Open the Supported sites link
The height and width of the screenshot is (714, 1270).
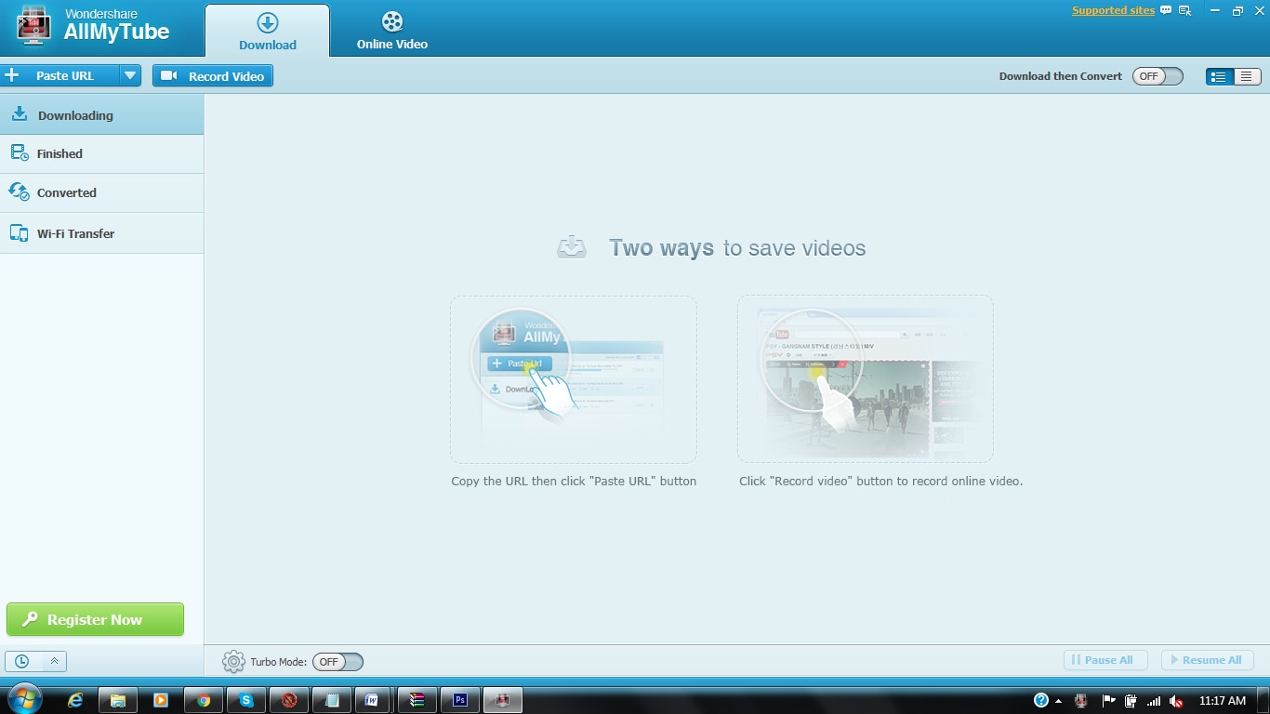click(1113, 11)
